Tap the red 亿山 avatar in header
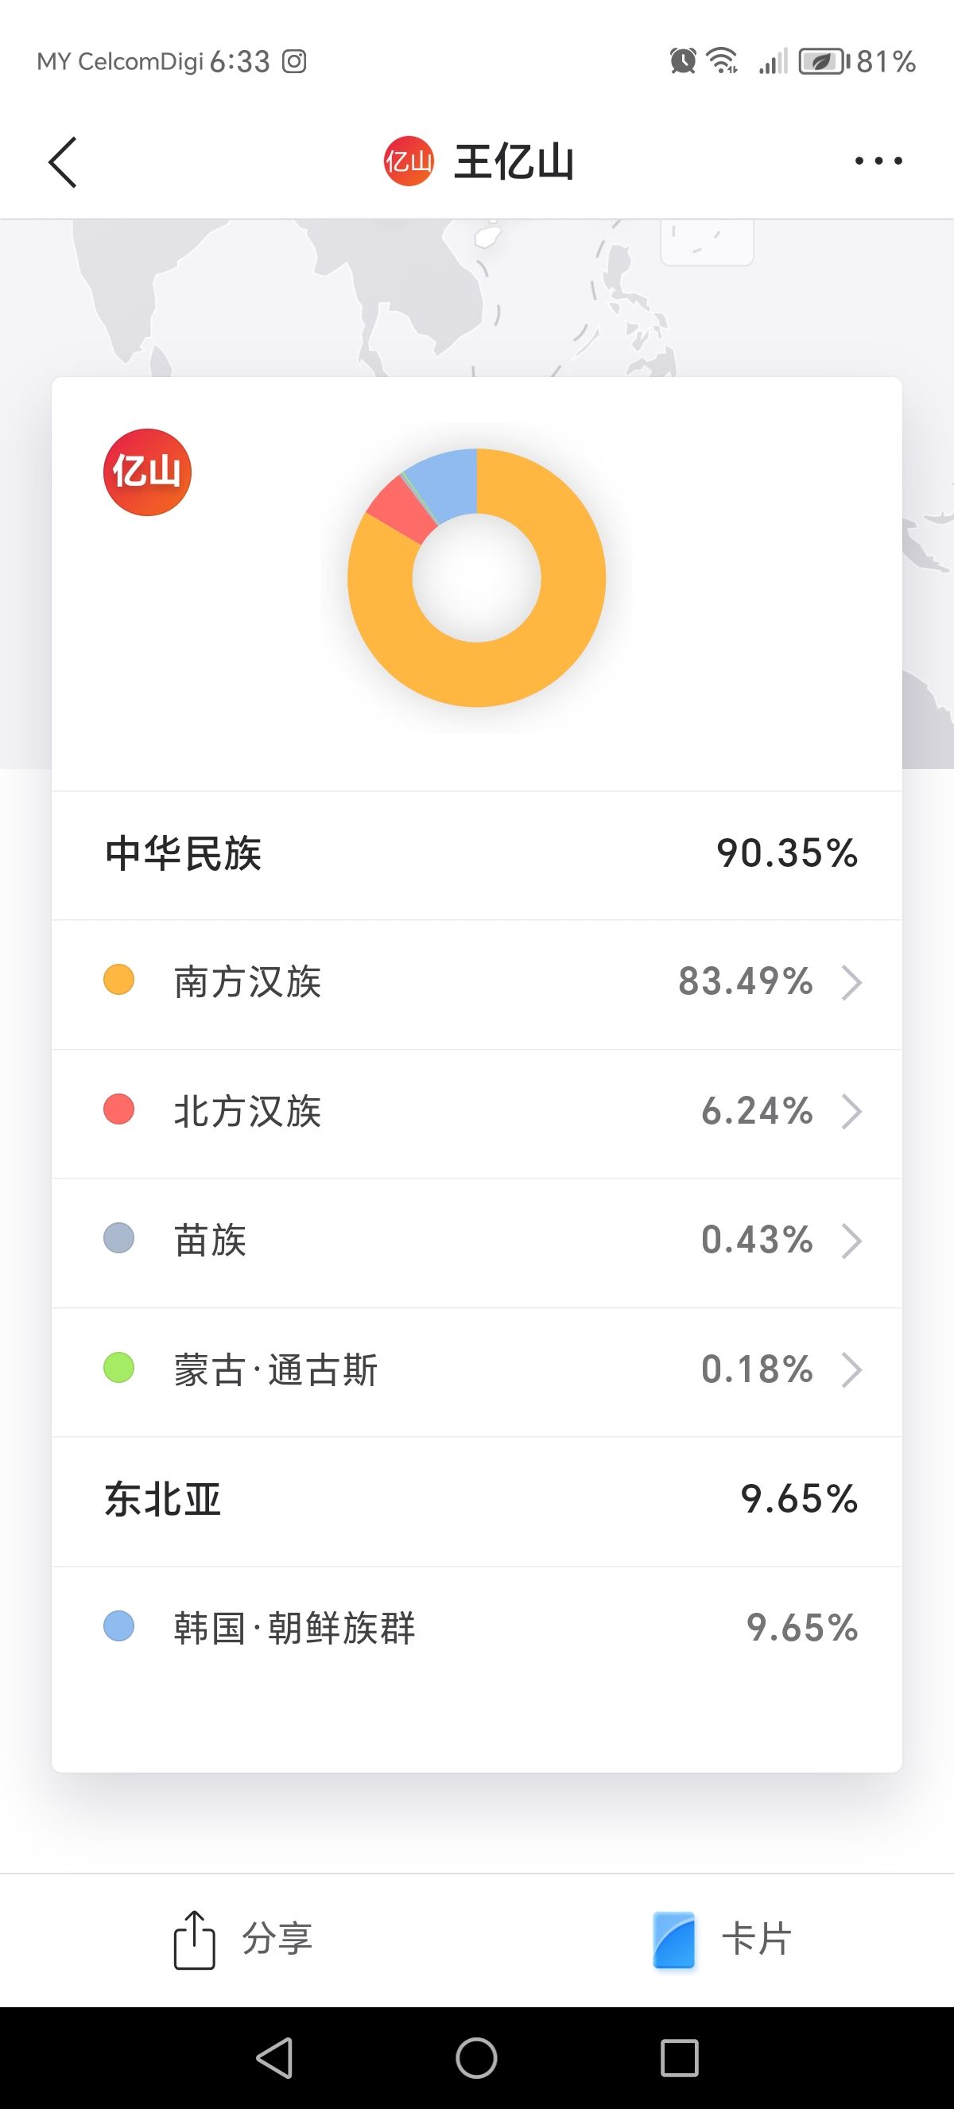Screen dimensions: 954x2109 coord(409,162)
